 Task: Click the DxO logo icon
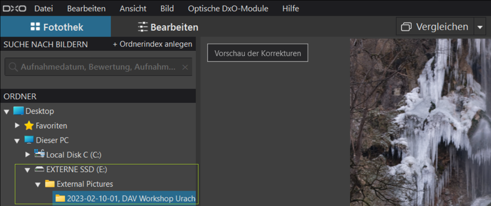[14, 9]
